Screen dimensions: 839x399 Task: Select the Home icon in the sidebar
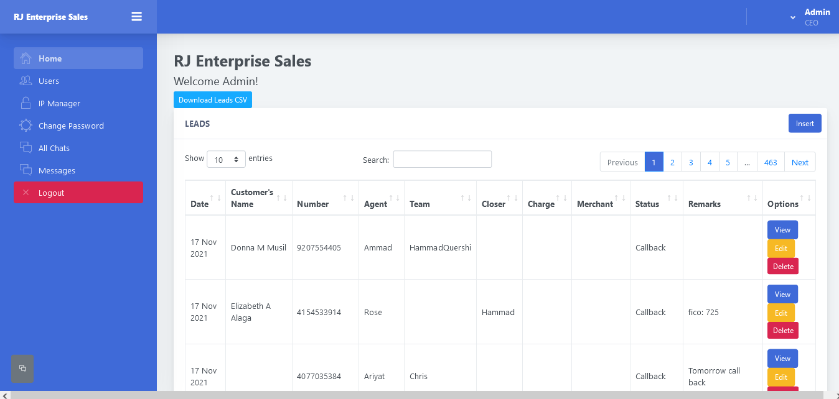[x=26, y=58]
